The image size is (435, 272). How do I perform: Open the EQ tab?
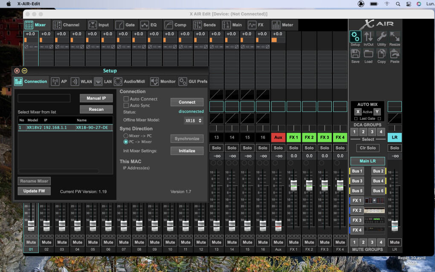(x=149, y=25)
